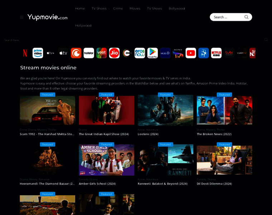Open Heeramandi: The Diamond Bazaar title link
This screenshot has height=215, width=272.
[47, 184]
